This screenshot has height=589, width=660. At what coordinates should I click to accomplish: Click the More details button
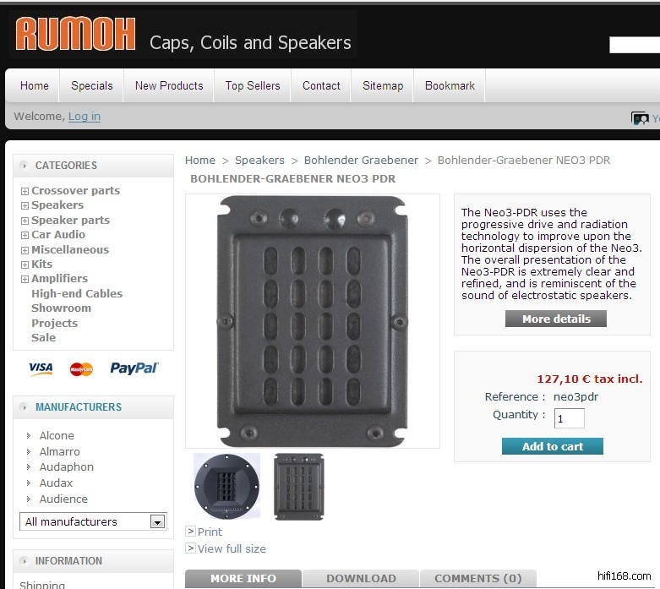pyautogui.click(x=556, y=319)
